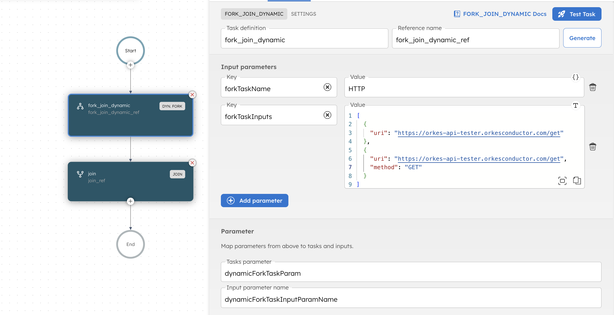Open the FORK_JOIN_DYNAMIC Docs link
Viewport: 614px width, 315px height.
[x=504, y=14]
